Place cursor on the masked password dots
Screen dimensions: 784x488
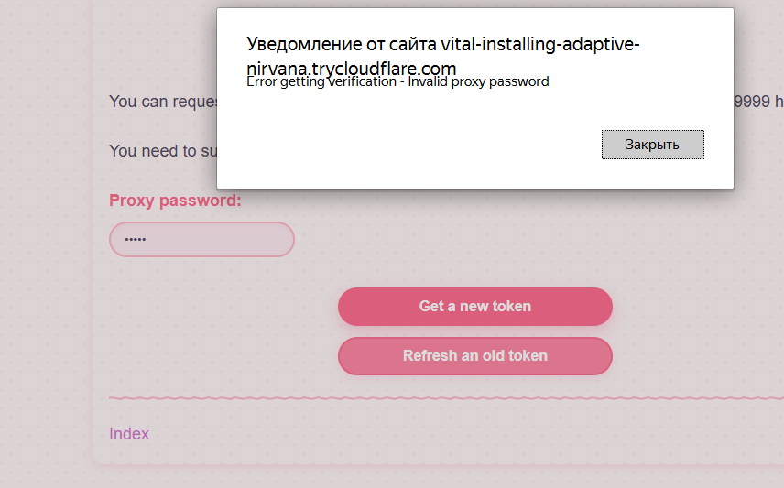pyautogui.click(x=135, y=240)
